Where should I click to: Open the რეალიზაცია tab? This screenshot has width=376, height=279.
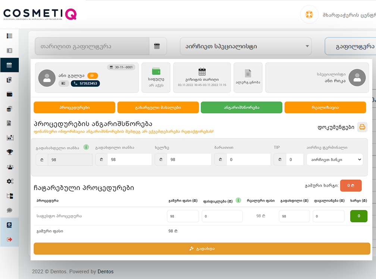325,107
